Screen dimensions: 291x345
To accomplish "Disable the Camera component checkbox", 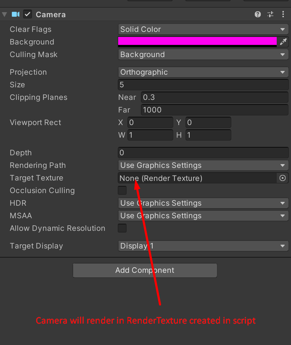I will coord(28,15).
